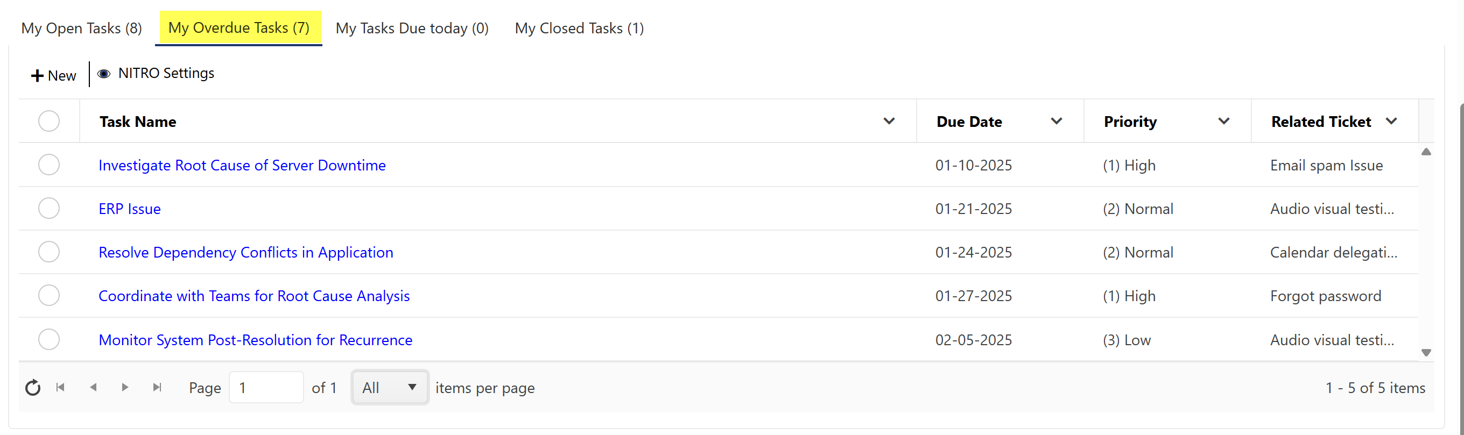
Task: Click the up arrow of the grid scrollbar
Action: (1426, 152)
